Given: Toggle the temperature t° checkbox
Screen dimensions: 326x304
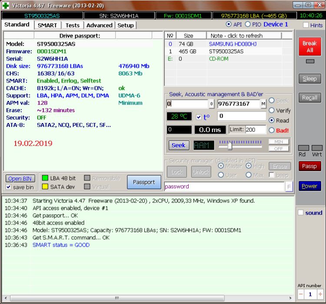Looking at the screenshot, I should click(x=199, y=117).
